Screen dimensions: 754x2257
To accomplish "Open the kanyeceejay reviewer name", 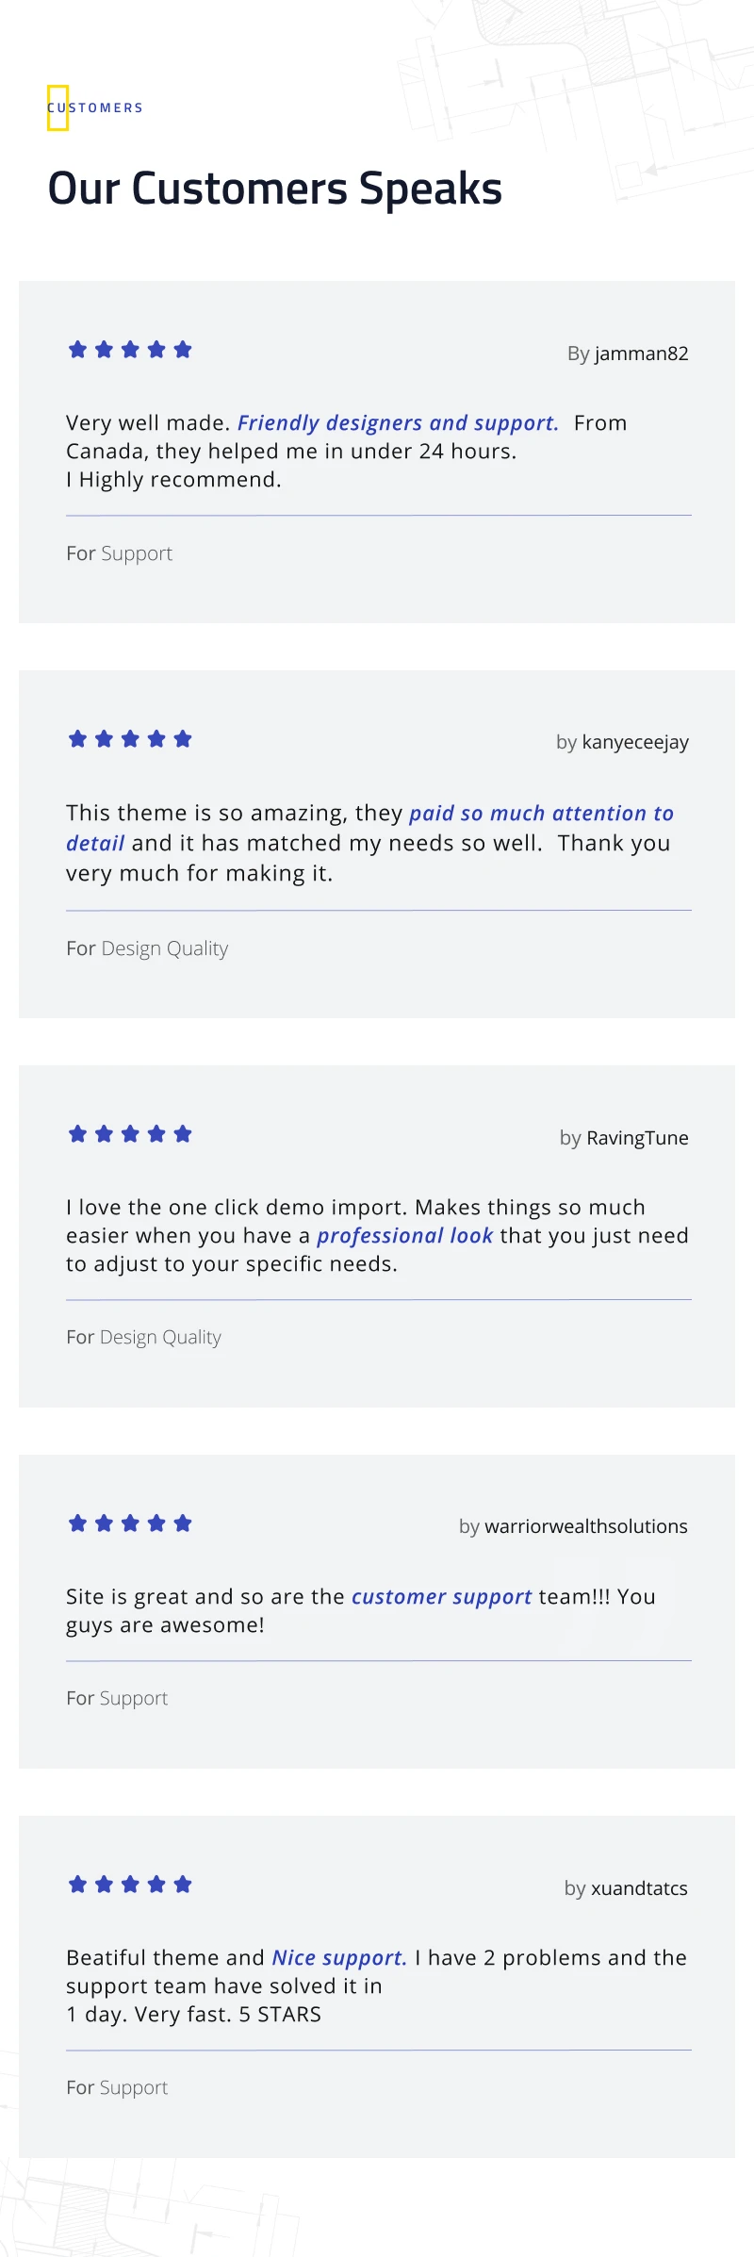I will [x=635, y=743].
